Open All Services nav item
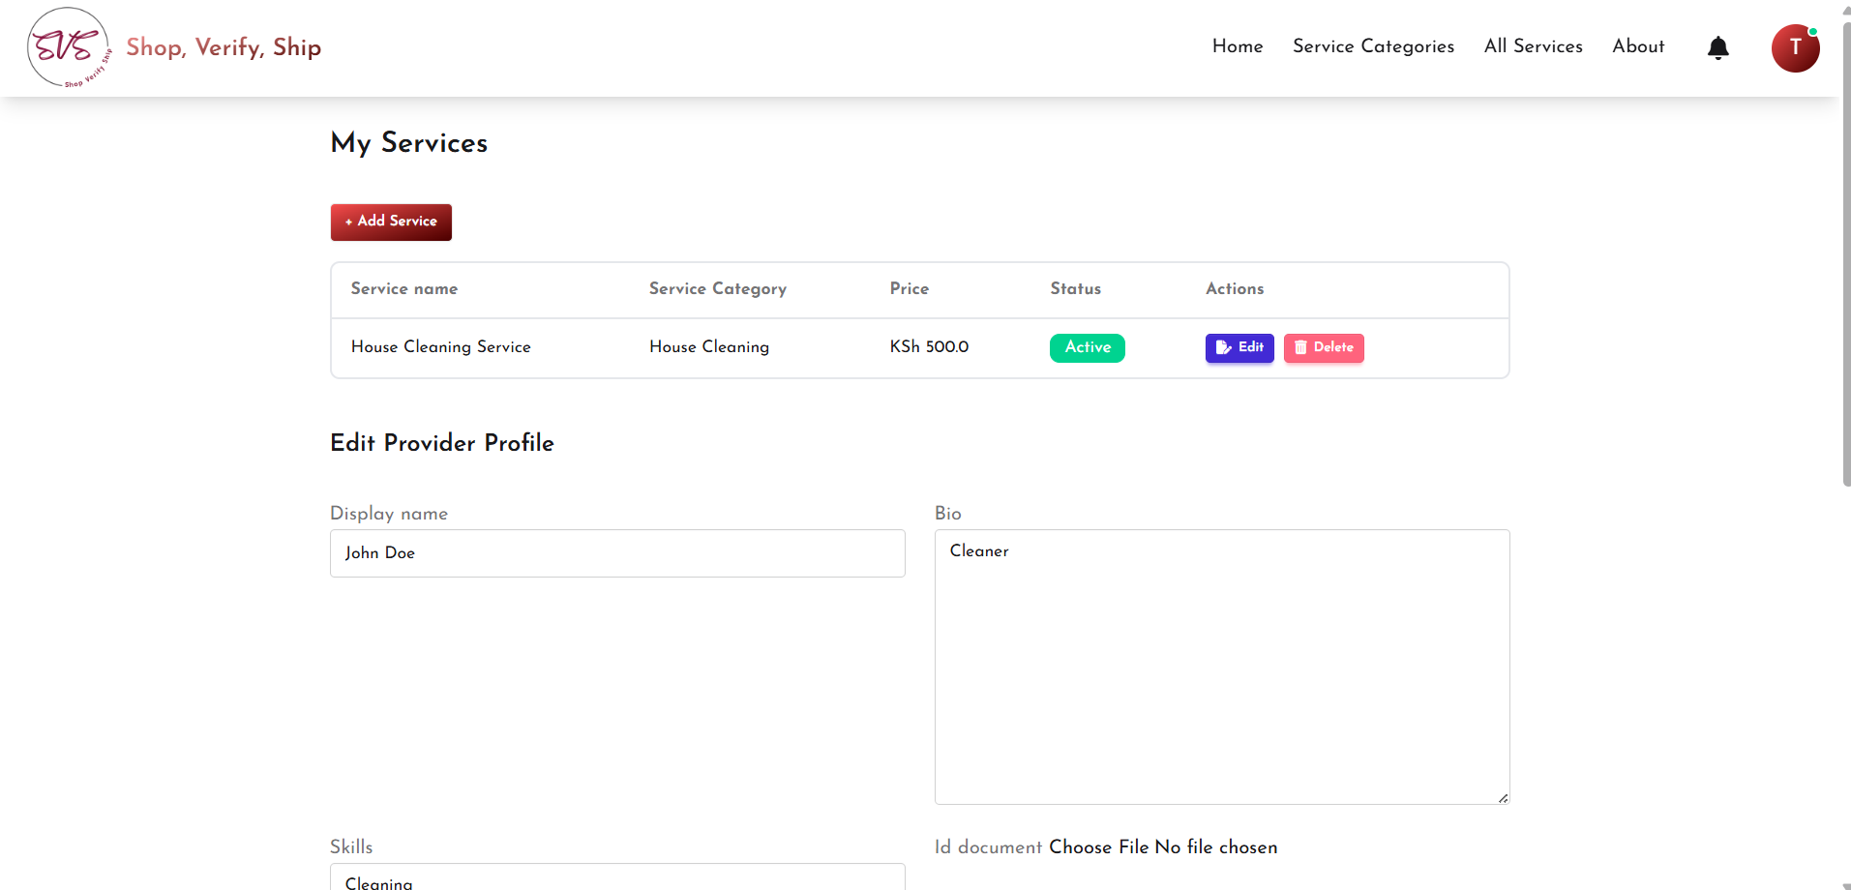 (x=1533, y=46)
